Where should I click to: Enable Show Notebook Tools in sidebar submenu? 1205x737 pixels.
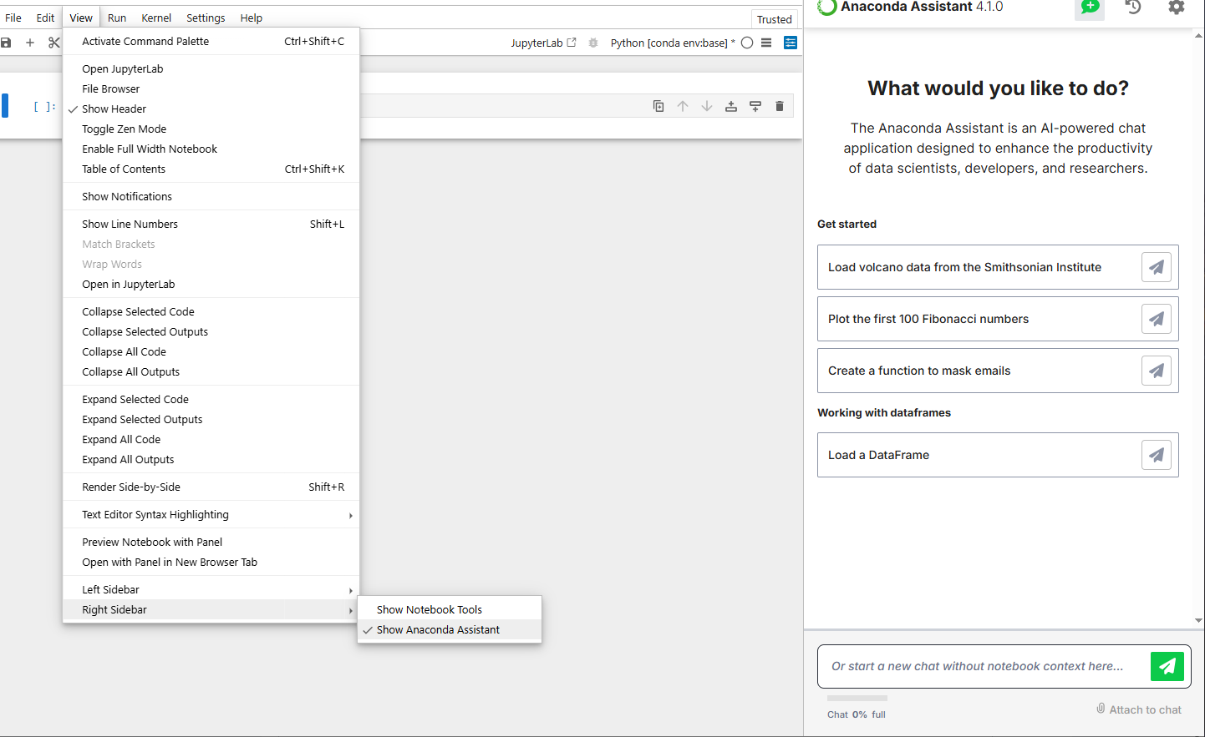coord(429,610)
